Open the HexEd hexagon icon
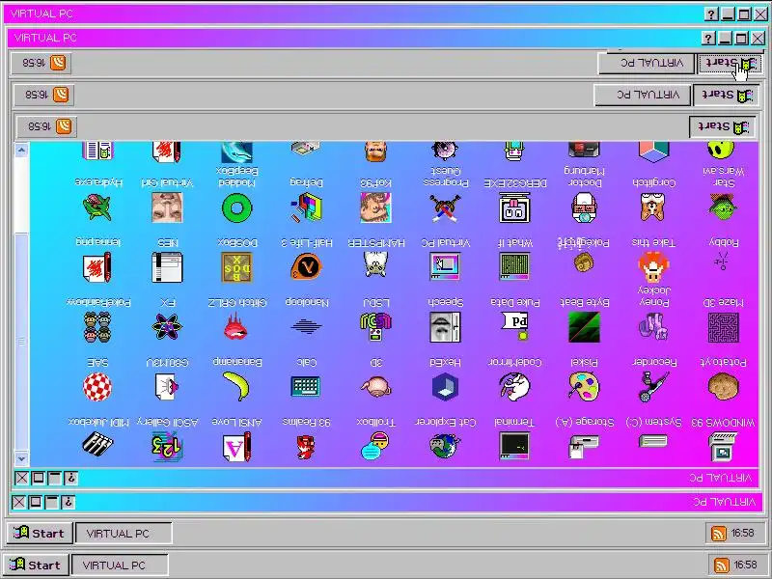This screenshot has width=772, height=579. click(445, 387)
